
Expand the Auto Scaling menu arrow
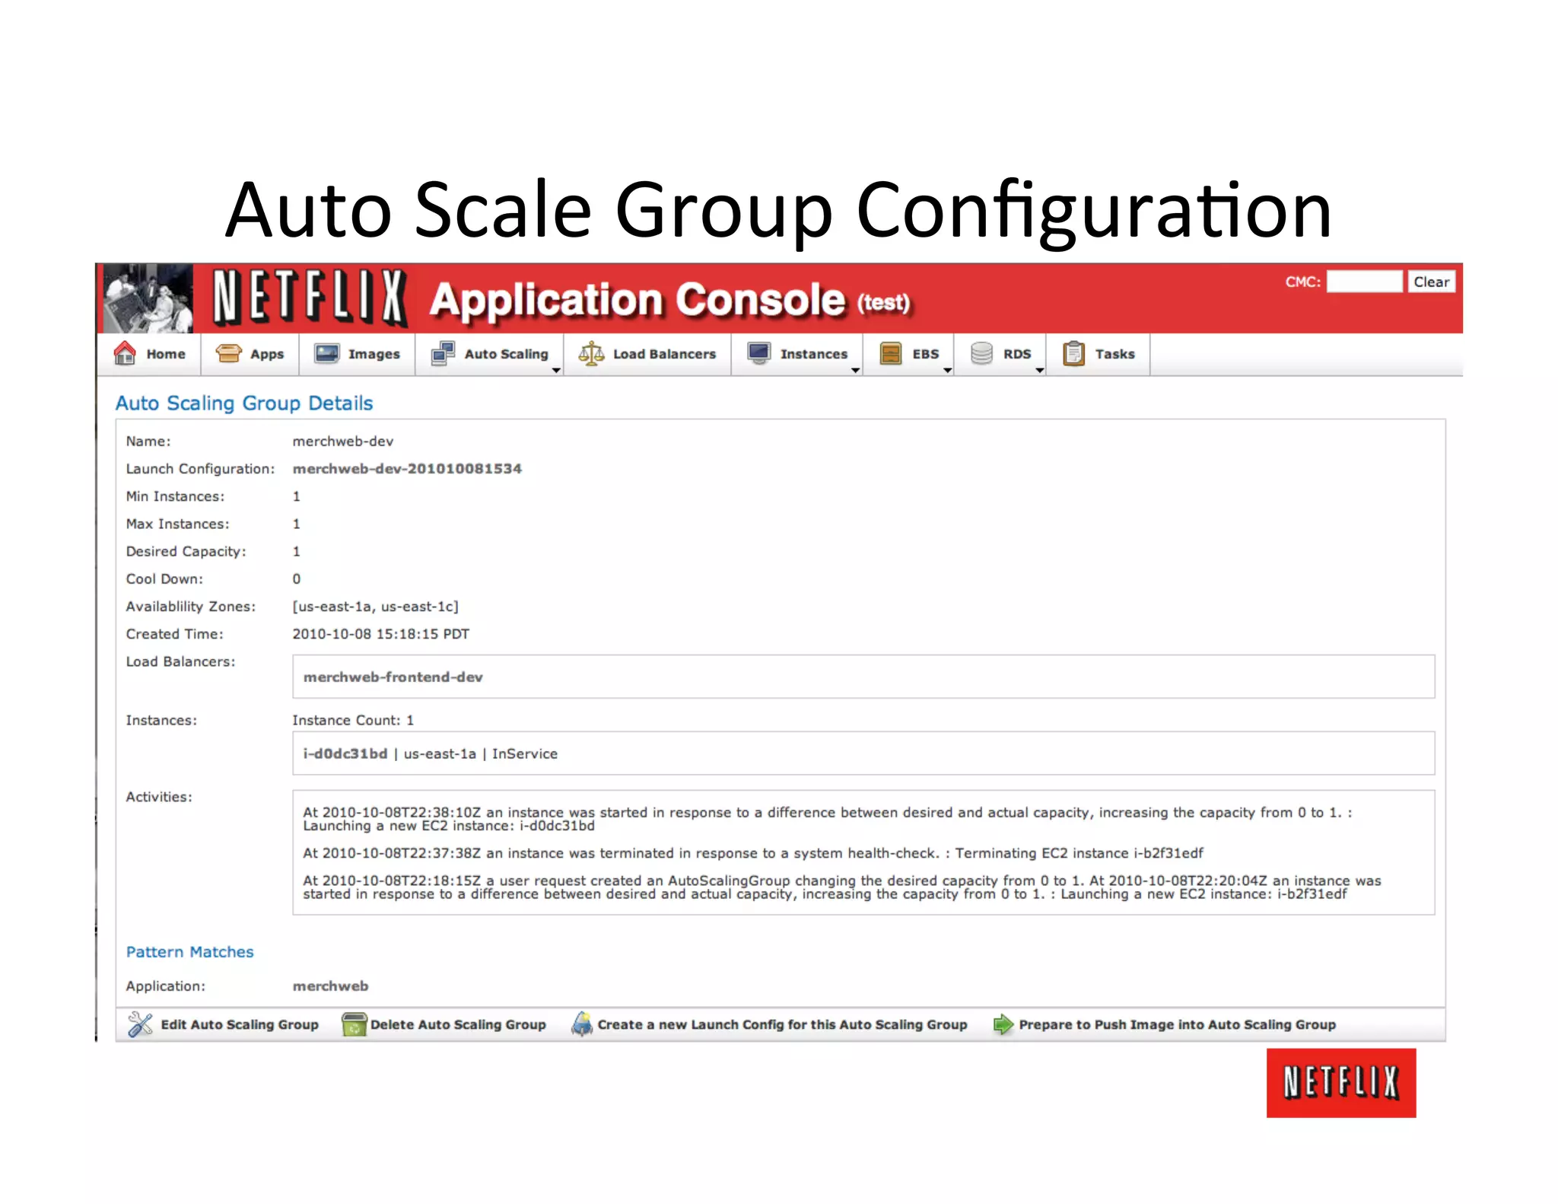coord(556,370)
